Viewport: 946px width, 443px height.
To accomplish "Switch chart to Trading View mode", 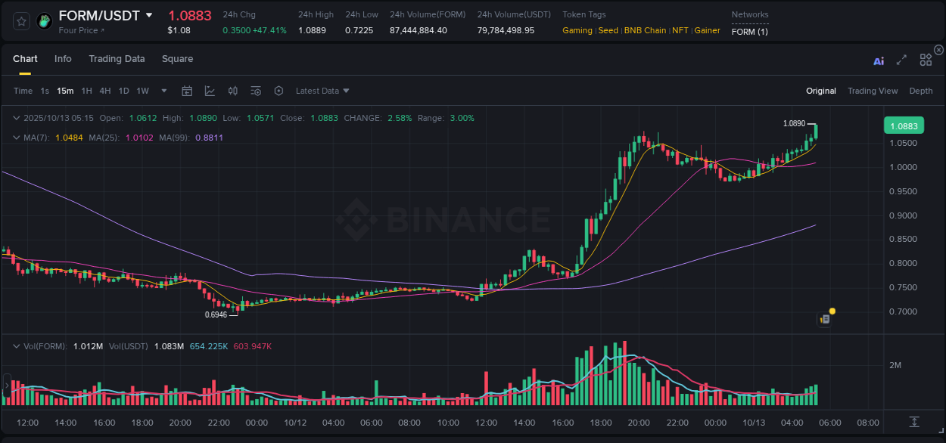I will (x=873, y=91).
